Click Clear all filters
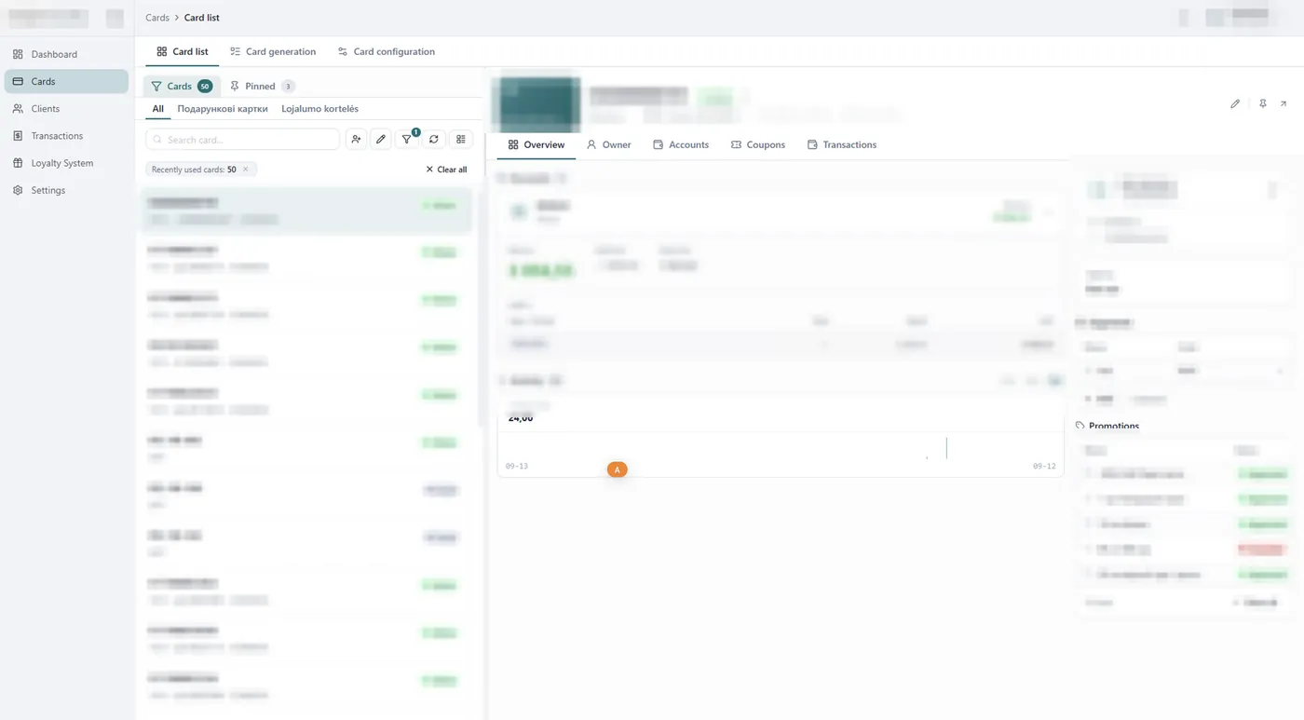The image size is (1304, 720). [x=446, y=170]
